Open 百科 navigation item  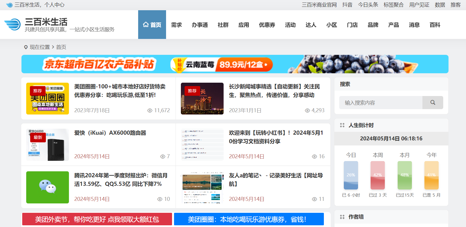[x=435, y=25]
